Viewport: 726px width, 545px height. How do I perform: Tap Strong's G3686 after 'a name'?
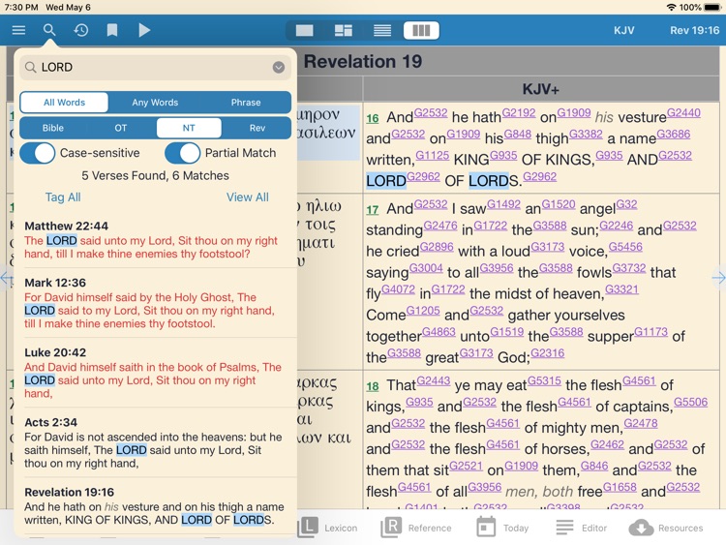(673, 135)
